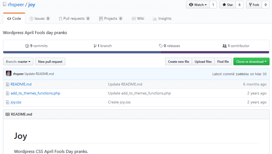Open the Create joy.css commit message
Screen dimensions: 272x154
pyautogui.click(x=119, y=102)
